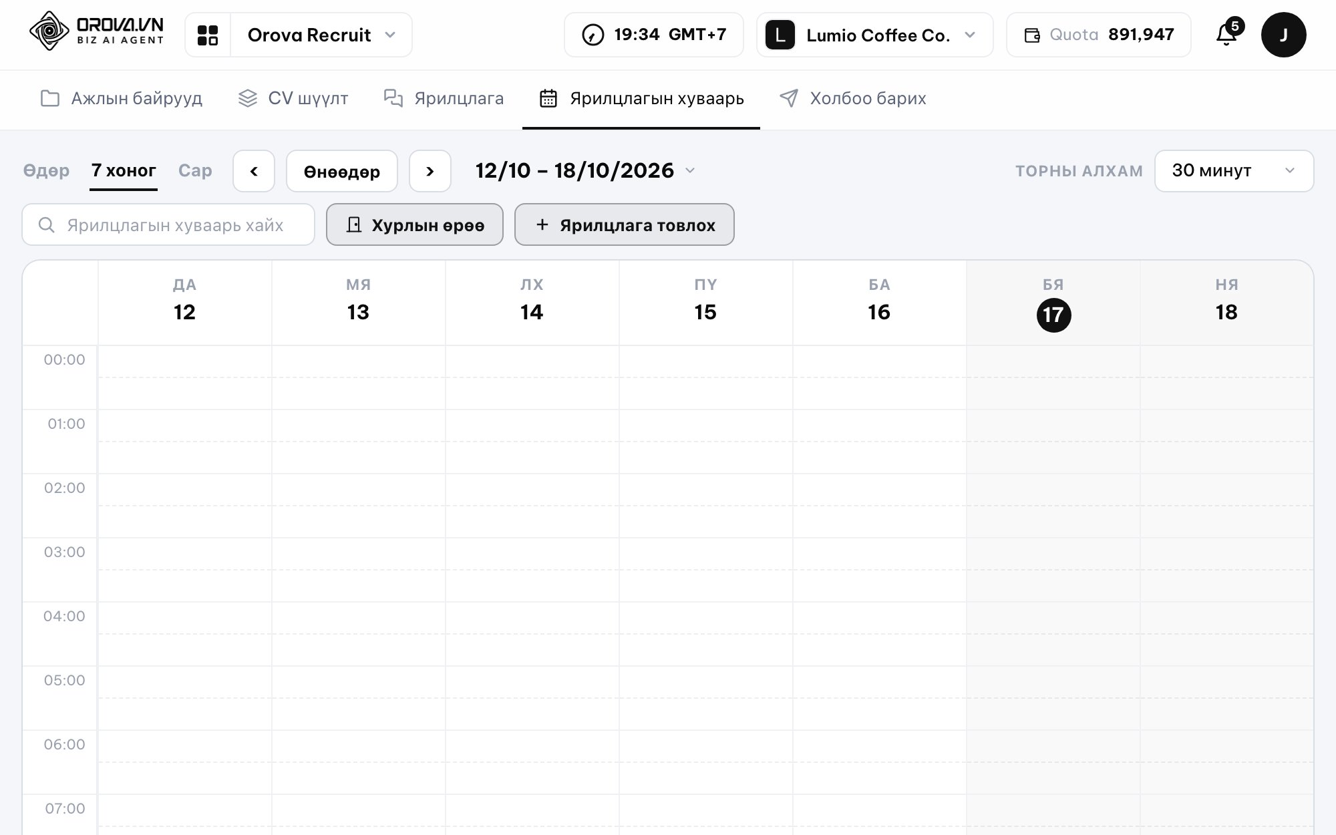Click the Ярилцлага товлох button
1336x835 pixels.
click(625, 225)
